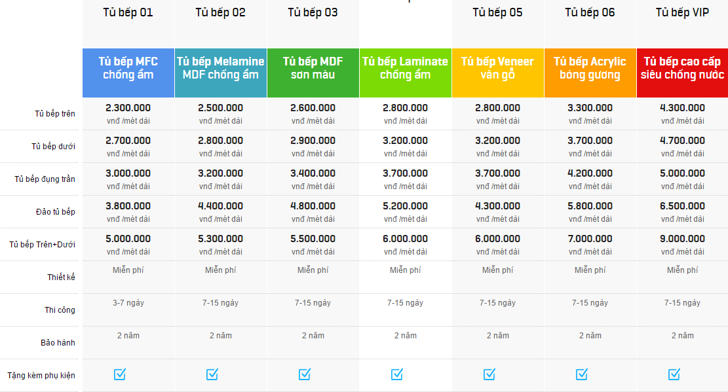
Task: Click the blue Tủ bếp MFC chống ẩm header
Action: point(128,73)
